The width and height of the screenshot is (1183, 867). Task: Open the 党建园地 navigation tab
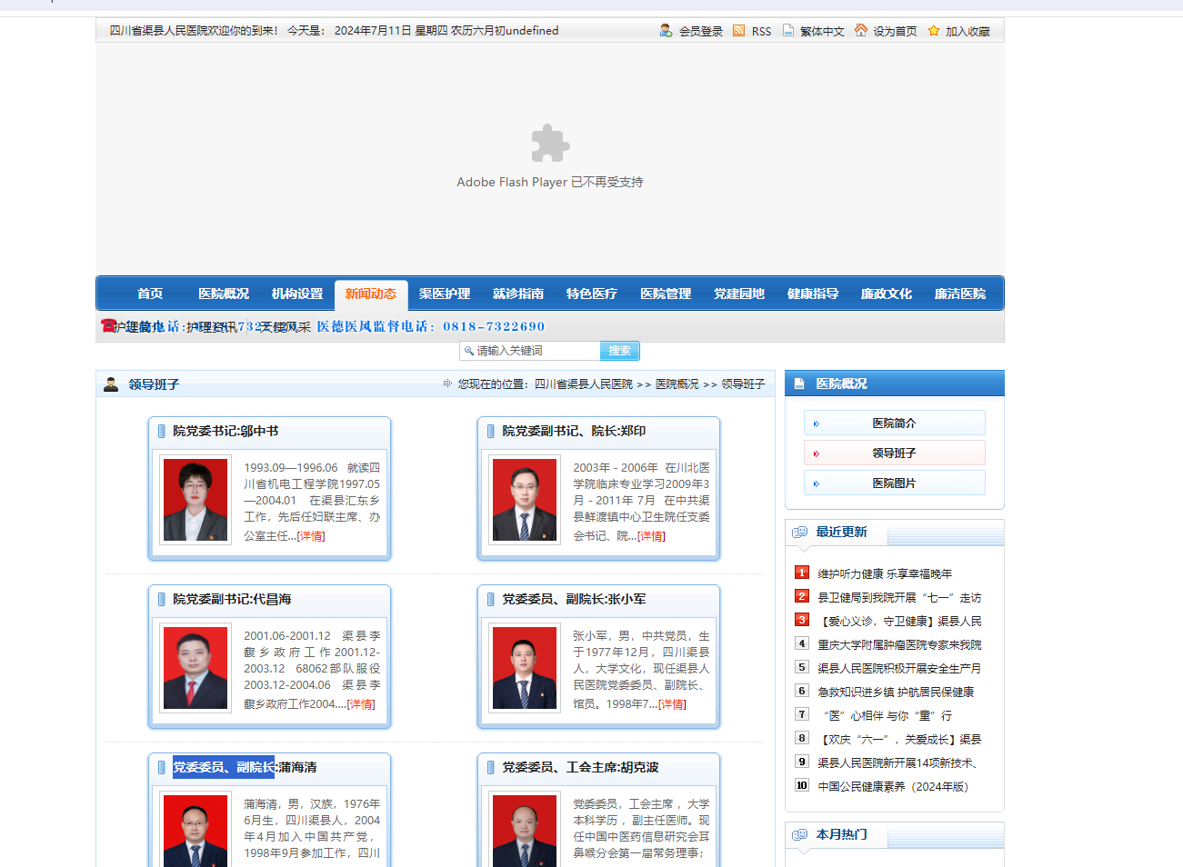(x=739, y=294)
